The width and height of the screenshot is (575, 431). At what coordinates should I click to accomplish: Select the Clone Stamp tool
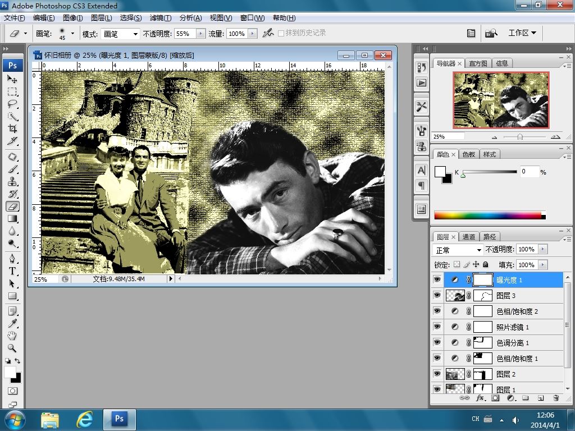[x=12, y=182]
